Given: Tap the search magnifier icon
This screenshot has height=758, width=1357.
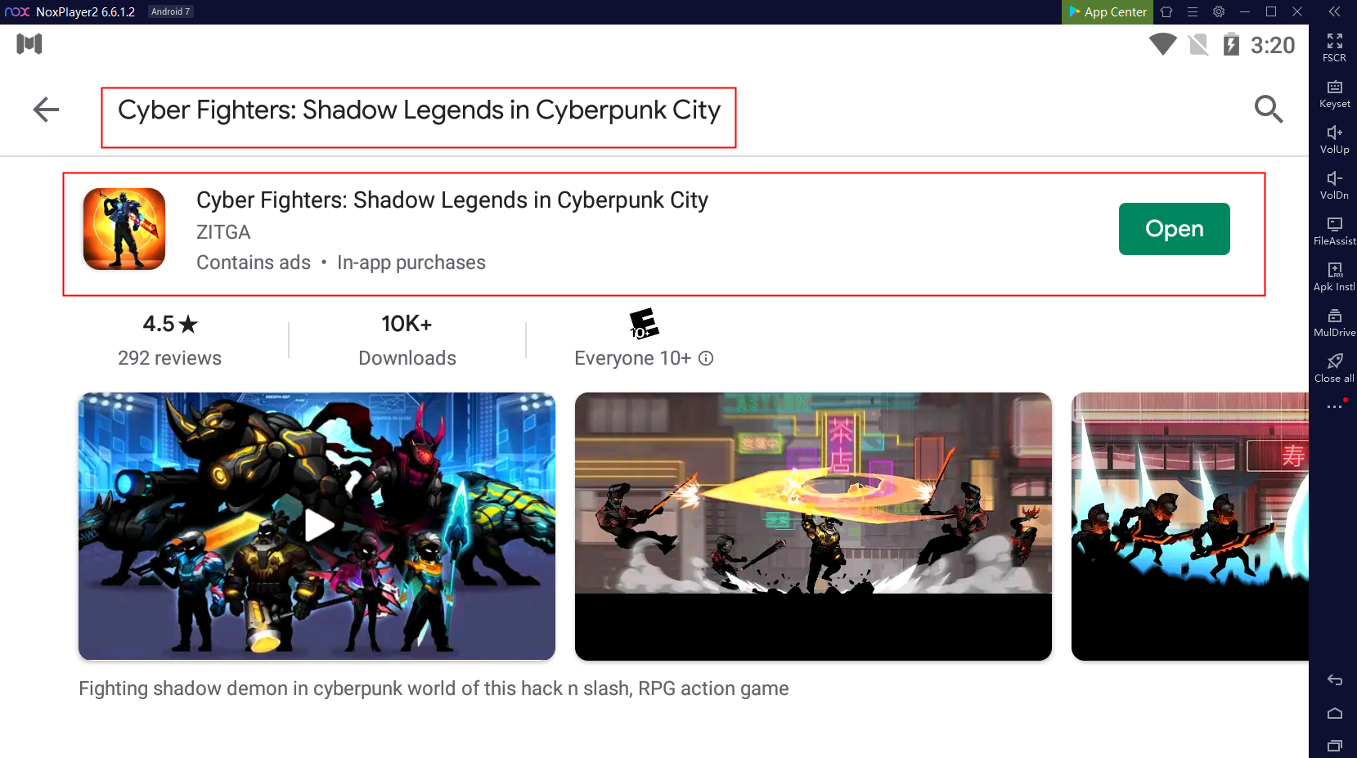Looking at the screenshot, I should (x=1269, y=109).
